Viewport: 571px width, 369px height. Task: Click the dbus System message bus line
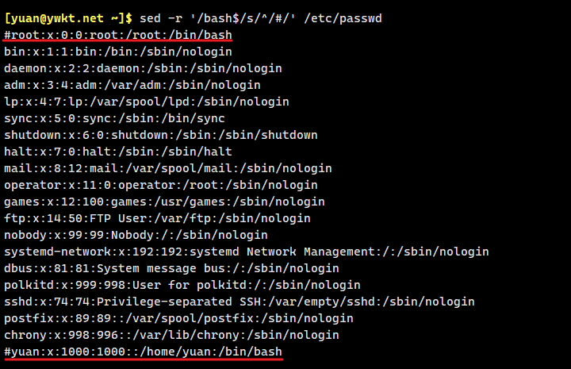pos(171,268)
